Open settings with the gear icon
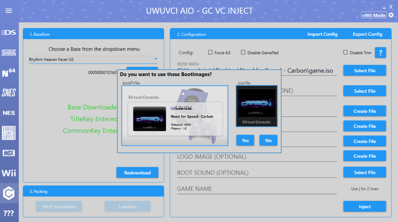The image size is (398, 222). pyautogui.click(x=391, y=15)
